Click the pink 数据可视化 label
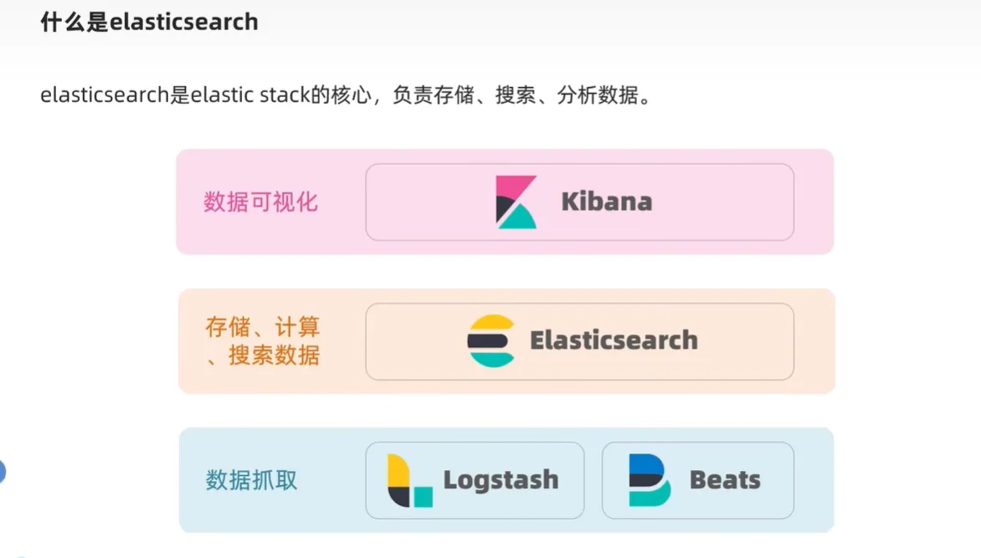The image size is (981, 558). click(261, 202)
